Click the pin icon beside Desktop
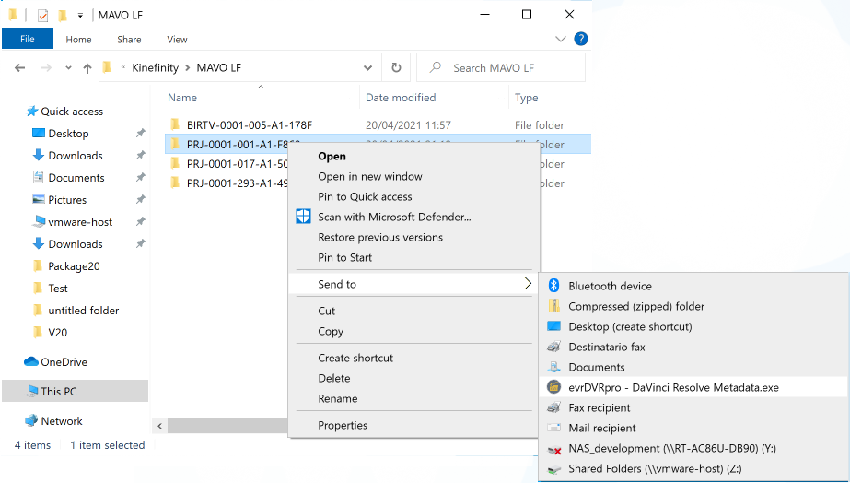This screenshot has width=850, height=483. [x=140, y=133]
